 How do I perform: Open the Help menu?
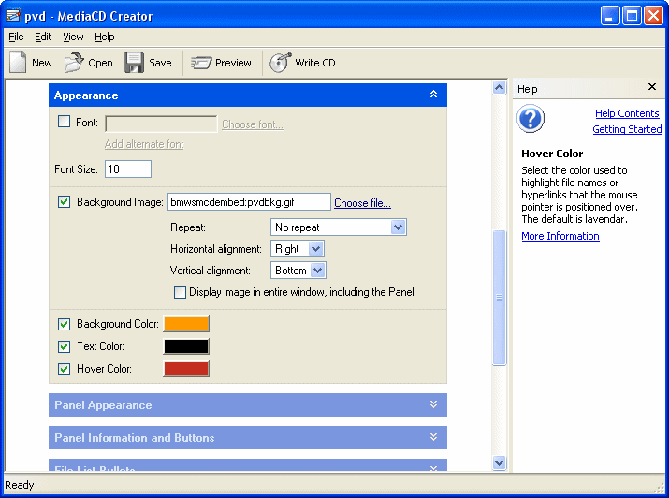point(105,37)
